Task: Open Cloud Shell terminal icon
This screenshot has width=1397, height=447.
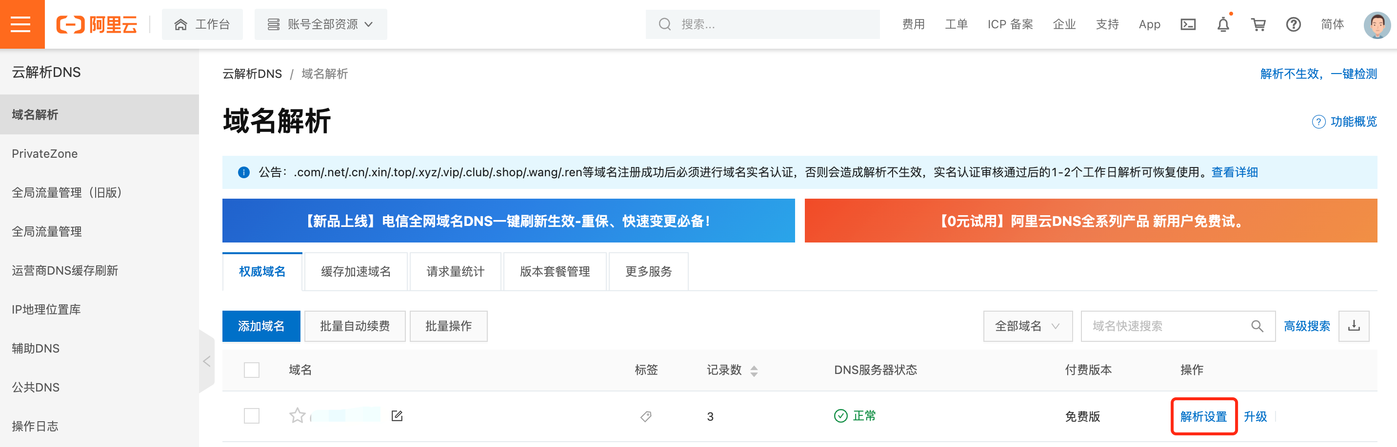Action: coord(1188,24)
